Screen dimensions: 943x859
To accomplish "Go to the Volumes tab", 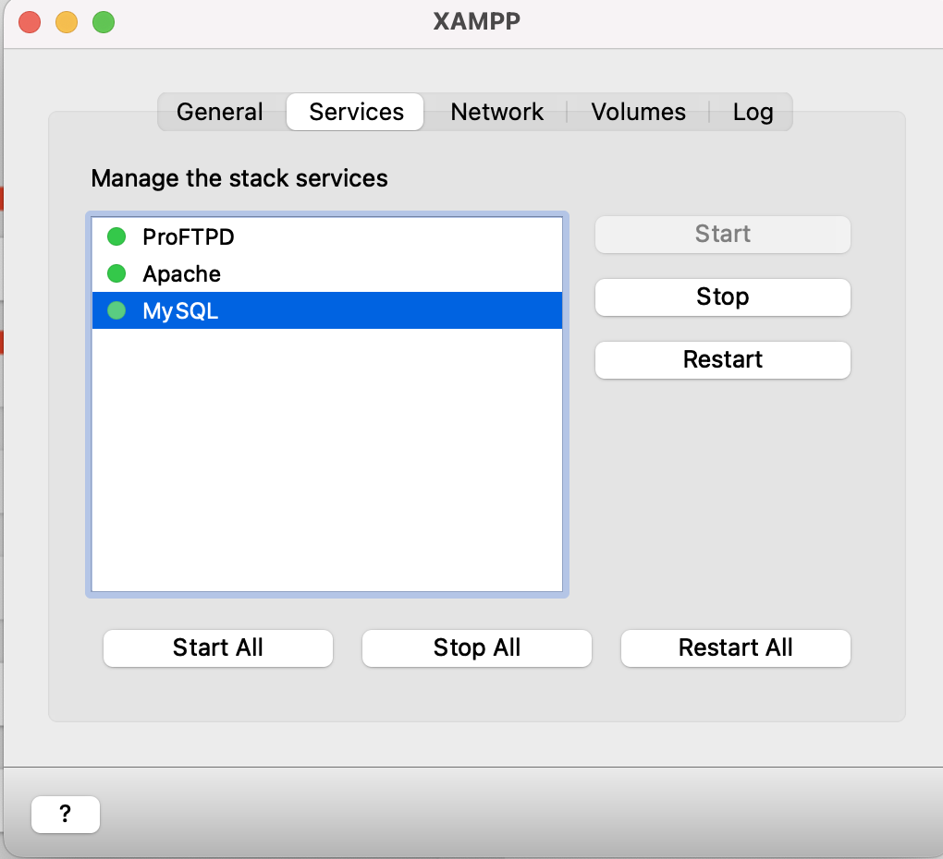I will (x=638, y=112).
